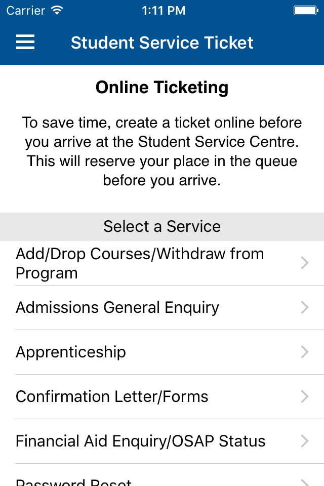Select Admissions General Enquiry service

[x=162, y=308]
